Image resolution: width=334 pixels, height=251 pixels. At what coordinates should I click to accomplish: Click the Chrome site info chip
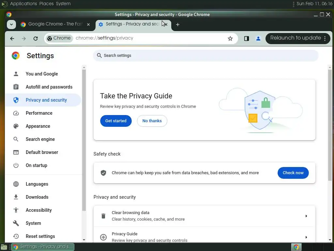pos(59,38)
